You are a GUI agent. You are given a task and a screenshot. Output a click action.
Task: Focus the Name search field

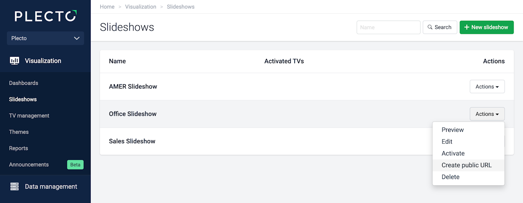tap(388, 27)
